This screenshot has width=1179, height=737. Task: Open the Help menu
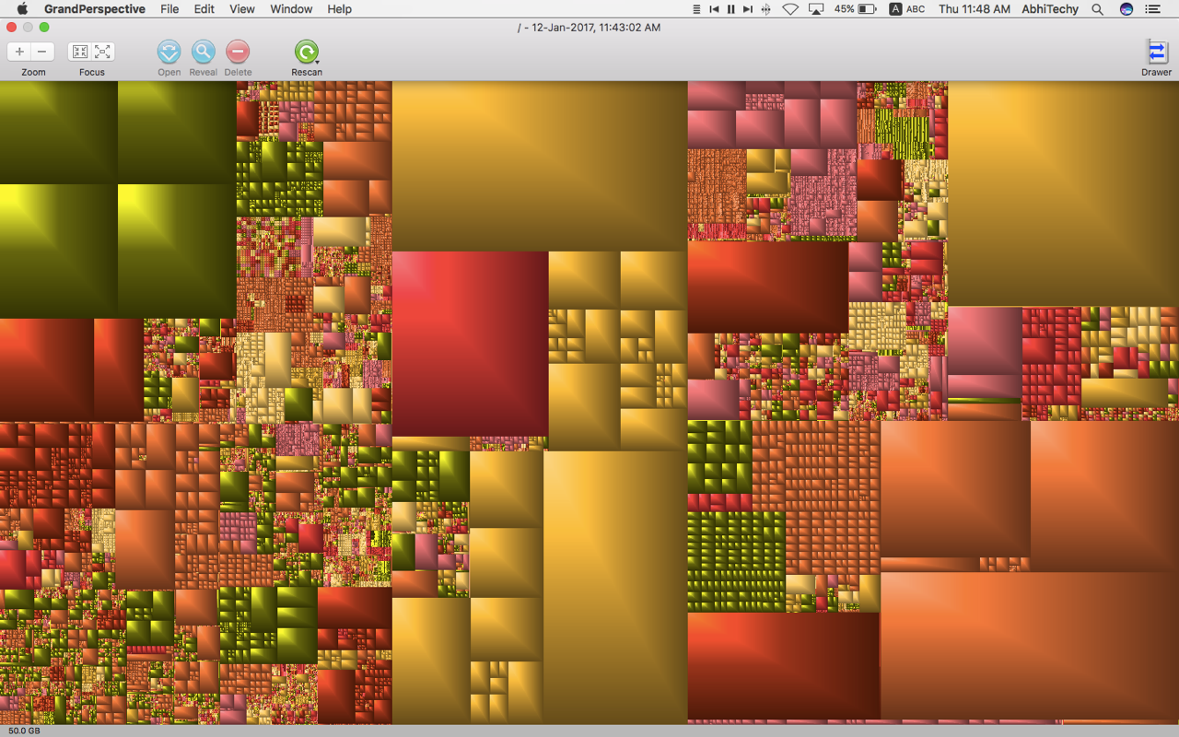click(x=340, y=9)
